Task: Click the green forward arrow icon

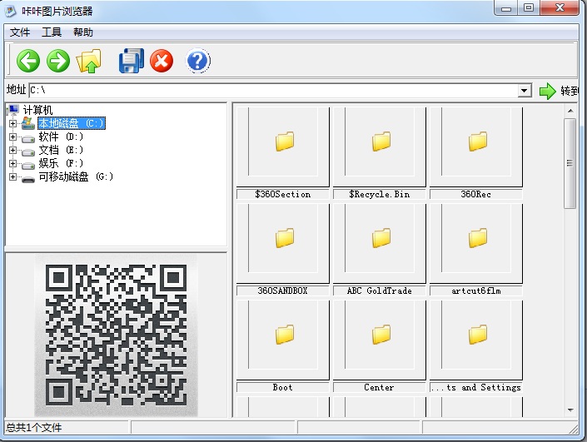Action: coord(58,61)
